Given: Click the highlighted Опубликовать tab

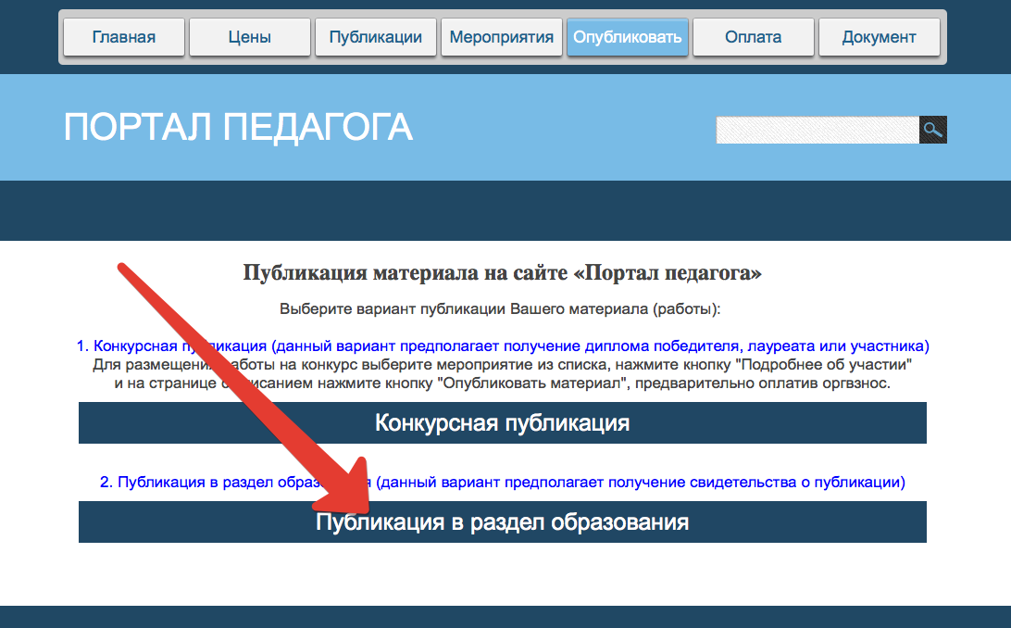Looking at the screenshot, I should pos(627,38).
